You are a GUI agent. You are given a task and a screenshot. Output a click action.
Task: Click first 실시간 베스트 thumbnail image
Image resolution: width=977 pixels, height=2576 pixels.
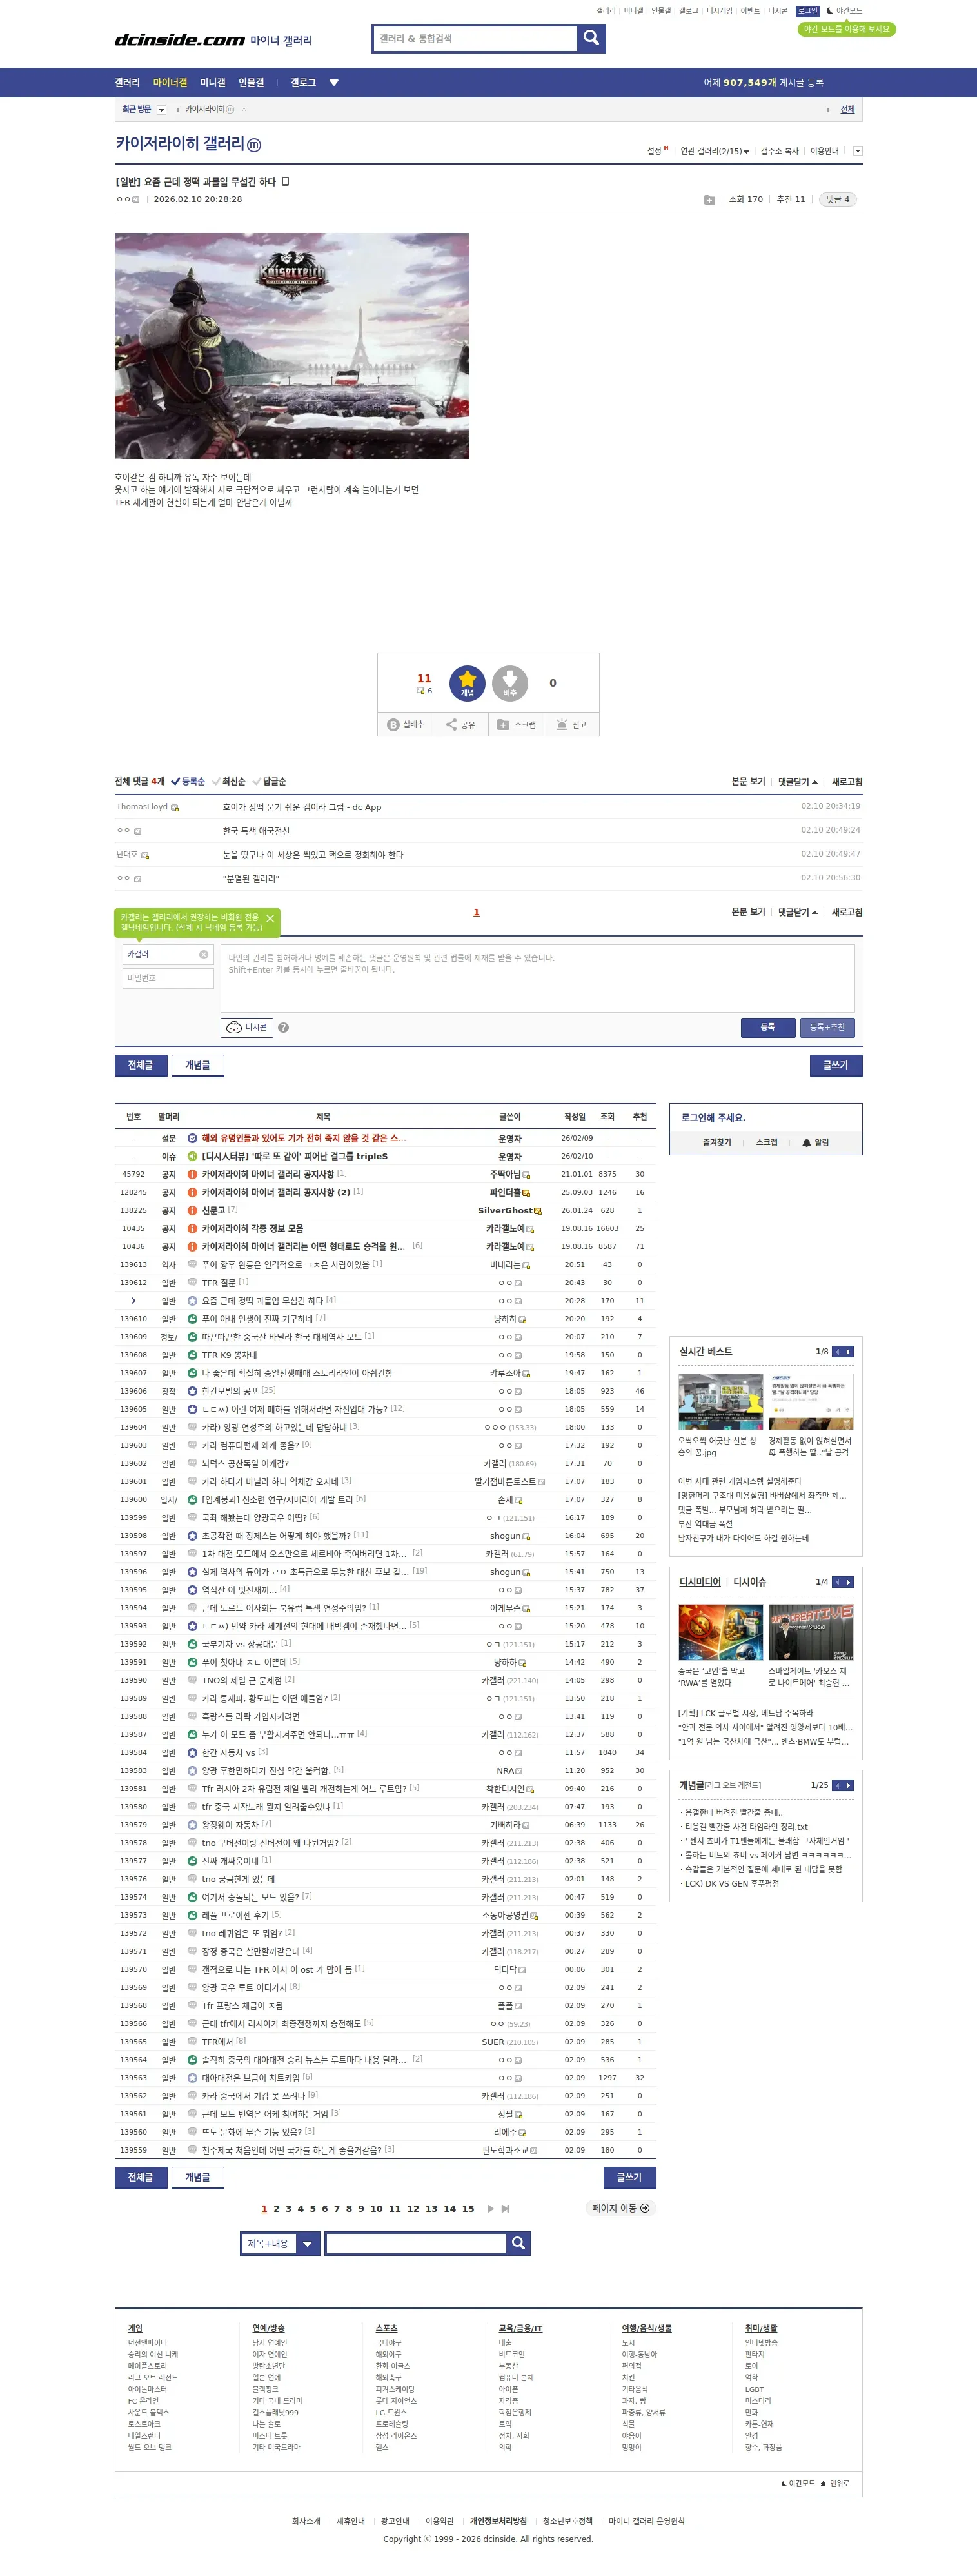pos(720,1401)
